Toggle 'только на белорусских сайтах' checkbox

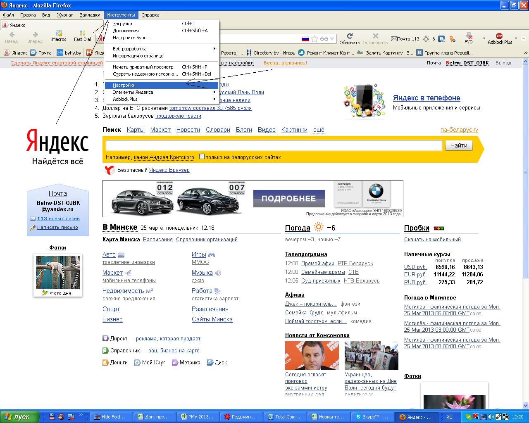(202, 157)
